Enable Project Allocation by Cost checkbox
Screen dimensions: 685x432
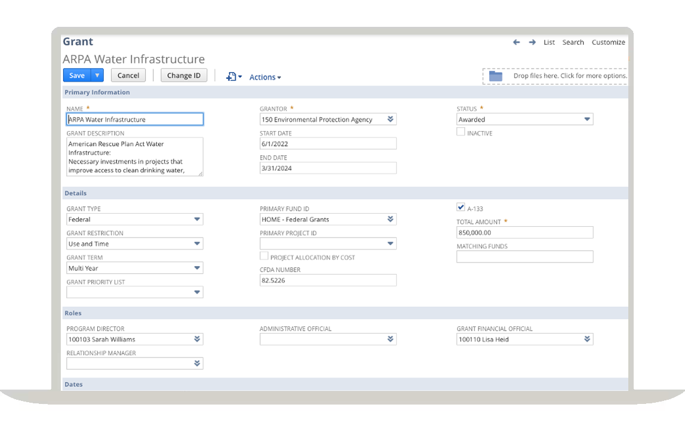[264, 257]
